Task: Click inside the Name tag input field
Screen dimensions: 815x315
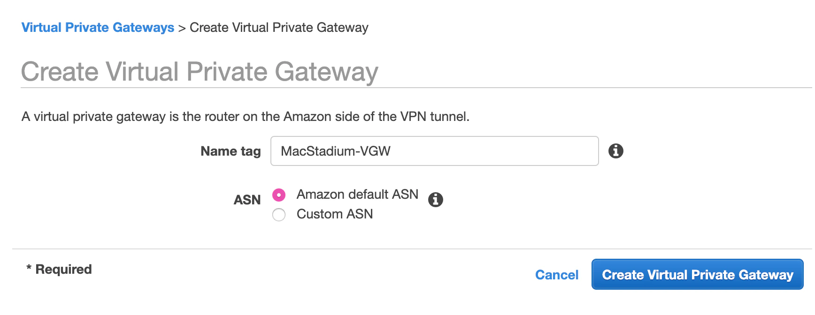Action: 434,151
